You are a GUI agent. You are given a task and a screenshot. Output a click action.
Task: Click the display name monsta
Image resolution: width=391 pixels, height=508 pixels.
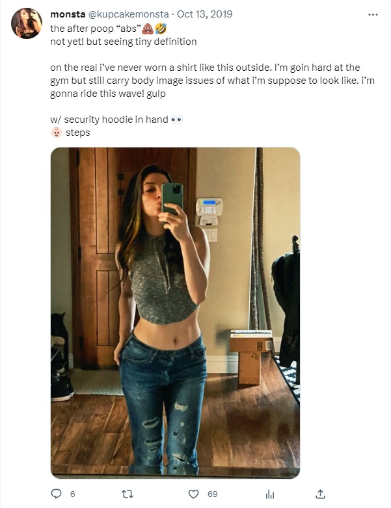tap(68, 14)
